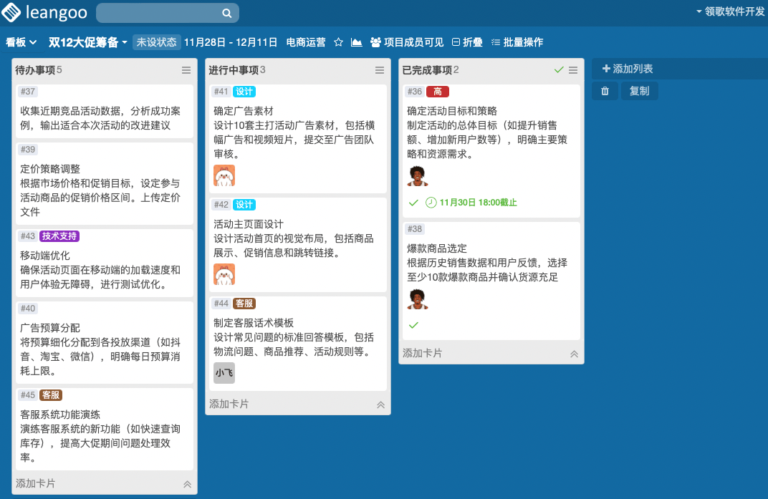
Task: Open the 领歌软件开发 account dropdown
Action: [x=730, y=11]
